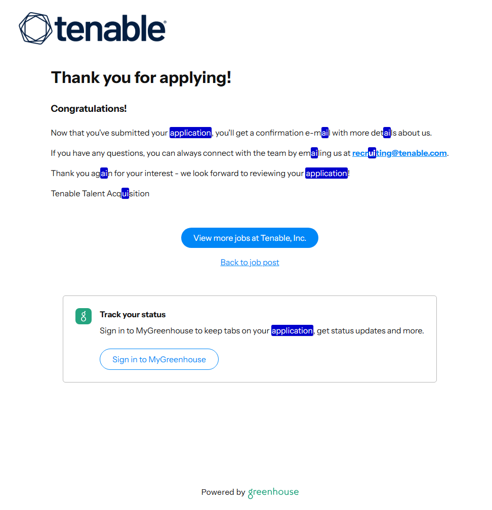
Task: Click highlighted "application" after "submitted your"
Action: (x=190, y=133)
